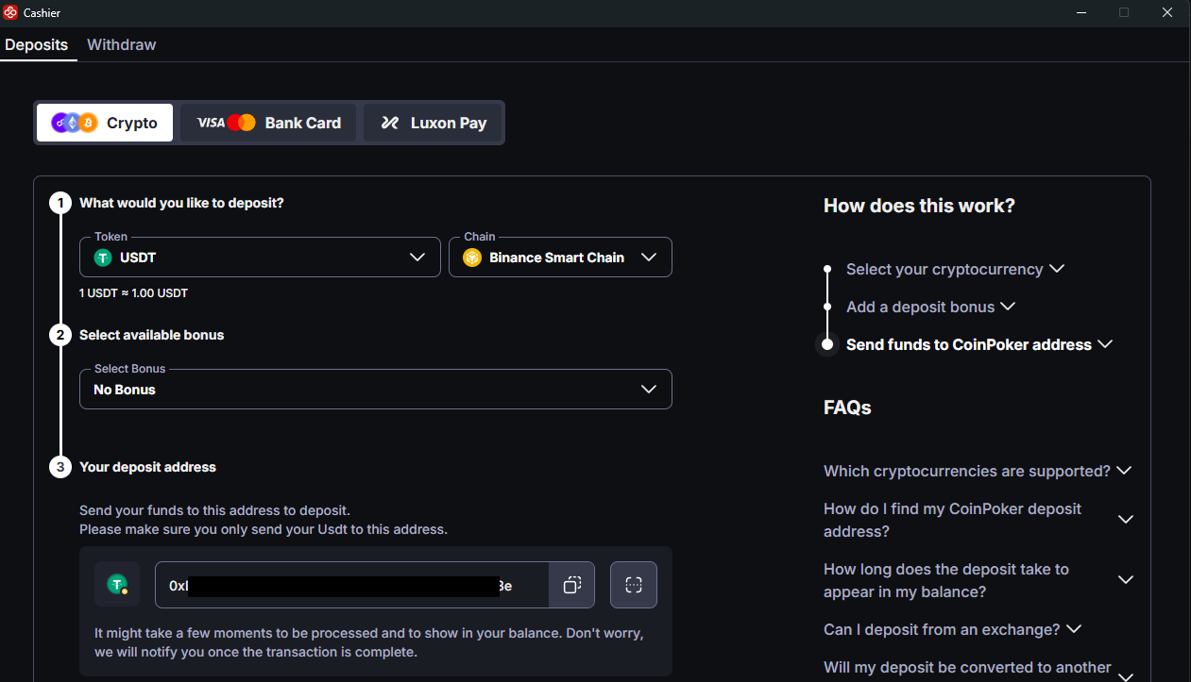Click the '1 USDT ≈ 1.00 USDT' rate text

pos(133,293)
